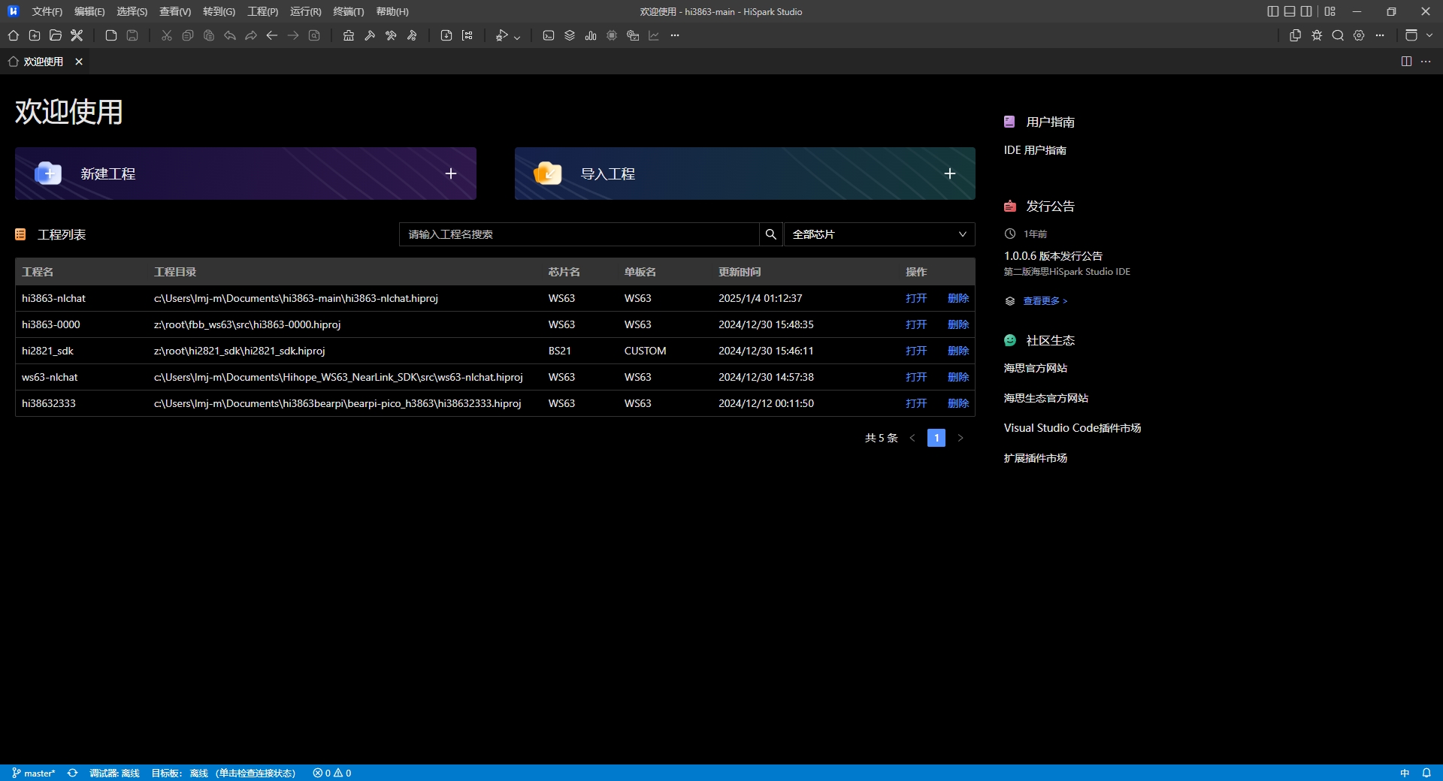
Task: Click the navigate back arrow icon
Action: pos(271,35)
